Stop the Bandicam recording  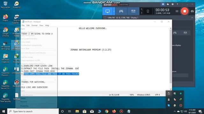[185, 11]
